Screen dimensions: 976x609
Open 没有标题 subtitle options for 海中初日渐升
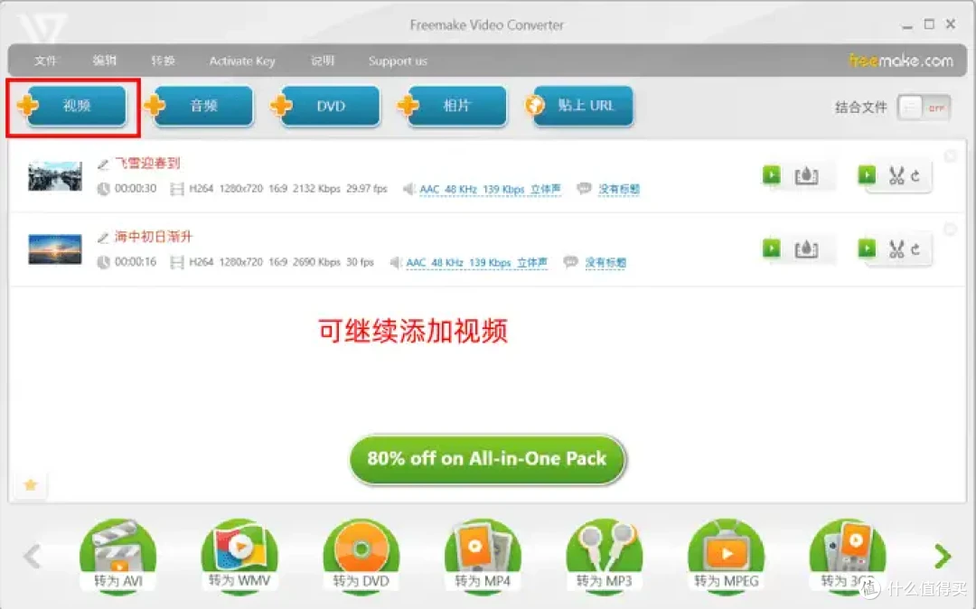(605, 263)
